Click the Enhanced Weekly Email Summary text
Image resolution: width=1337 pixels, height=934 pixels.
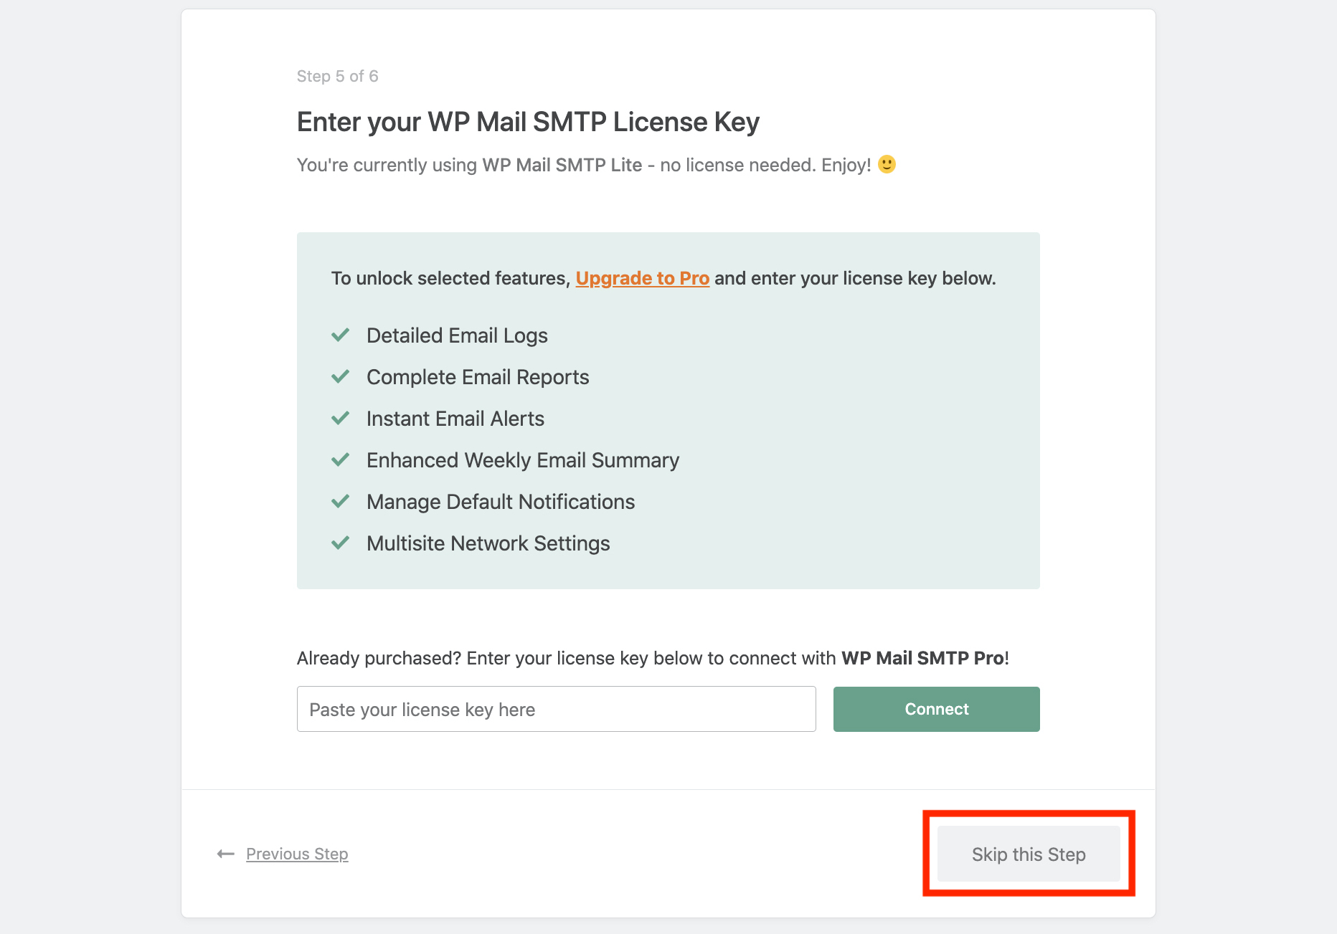pos(522,460)
